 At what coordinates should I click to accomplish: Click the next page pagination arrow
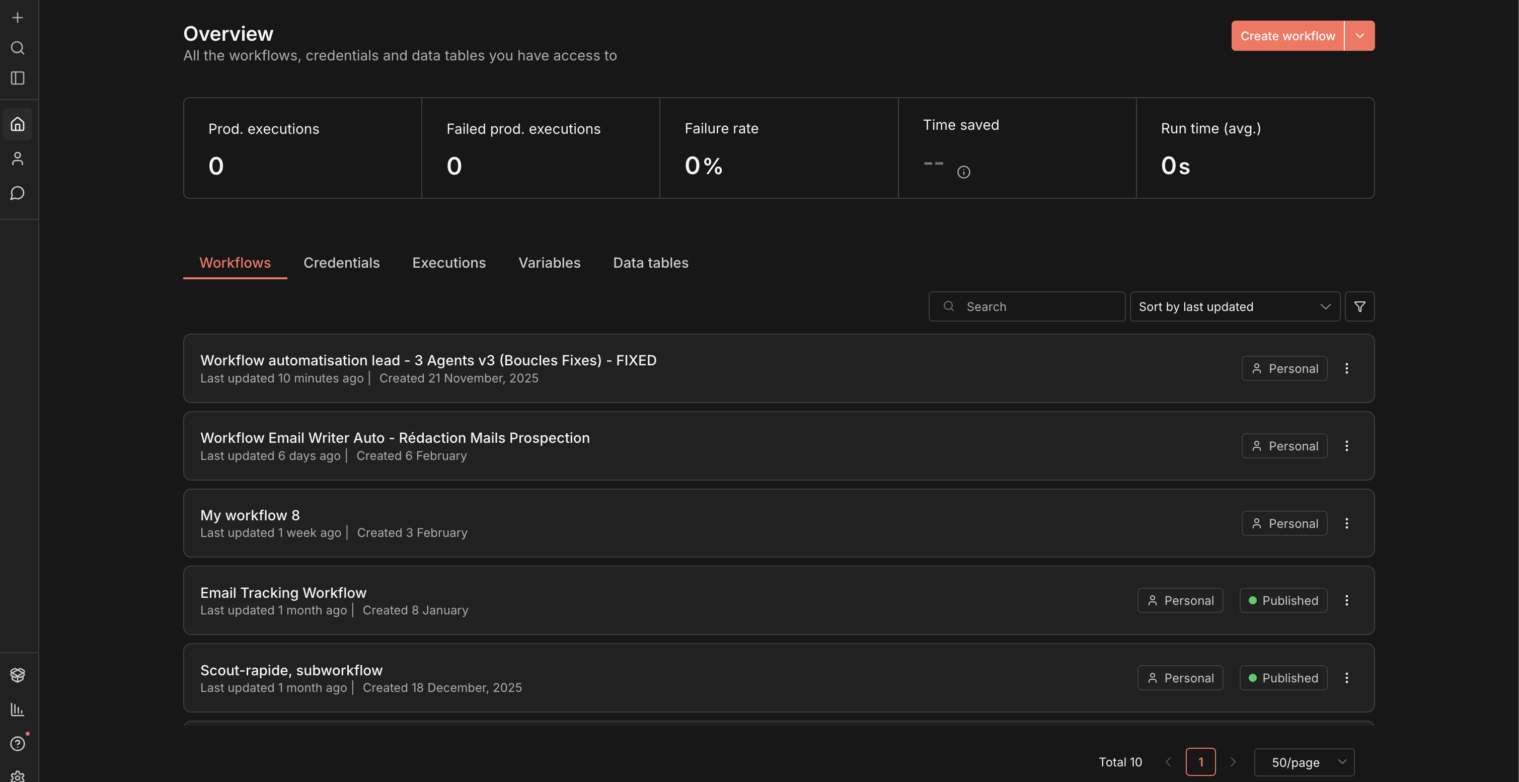pyautogui.click(x=1233, y=762)
